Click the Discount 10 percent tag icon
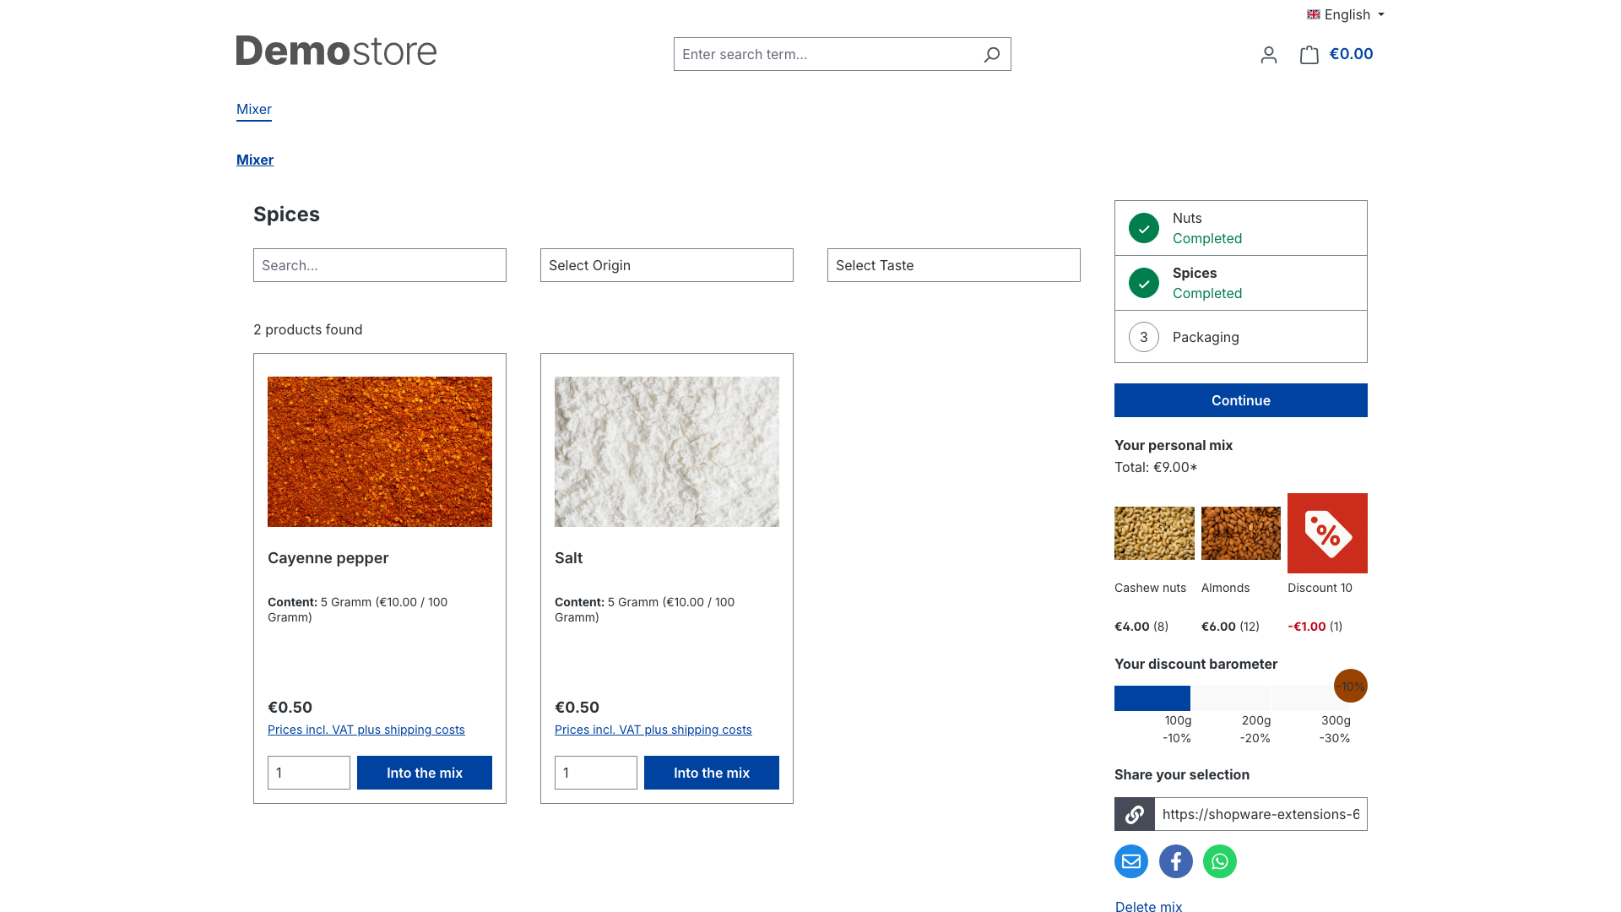Viewport: 1621px width, 912px height. pyautogui.click(x=1327, y=533)
